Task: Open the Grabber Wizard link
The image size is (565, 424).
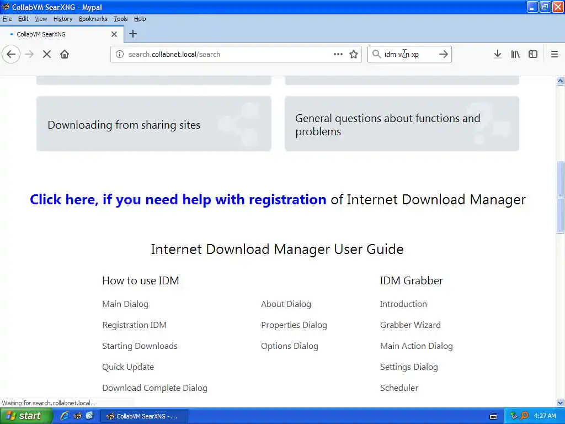Action: point(410,325)
